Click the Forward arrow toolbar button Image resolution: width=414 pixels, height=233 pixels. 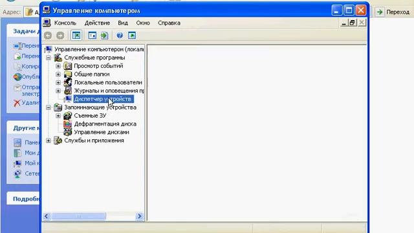click(x=60, y=36)
